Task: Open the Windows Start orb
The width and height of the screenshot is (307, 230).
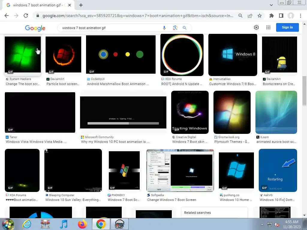Action: 8,224
